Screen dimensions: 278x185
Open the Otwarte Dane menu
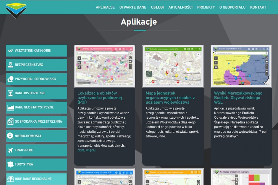(x=133, y=7)
